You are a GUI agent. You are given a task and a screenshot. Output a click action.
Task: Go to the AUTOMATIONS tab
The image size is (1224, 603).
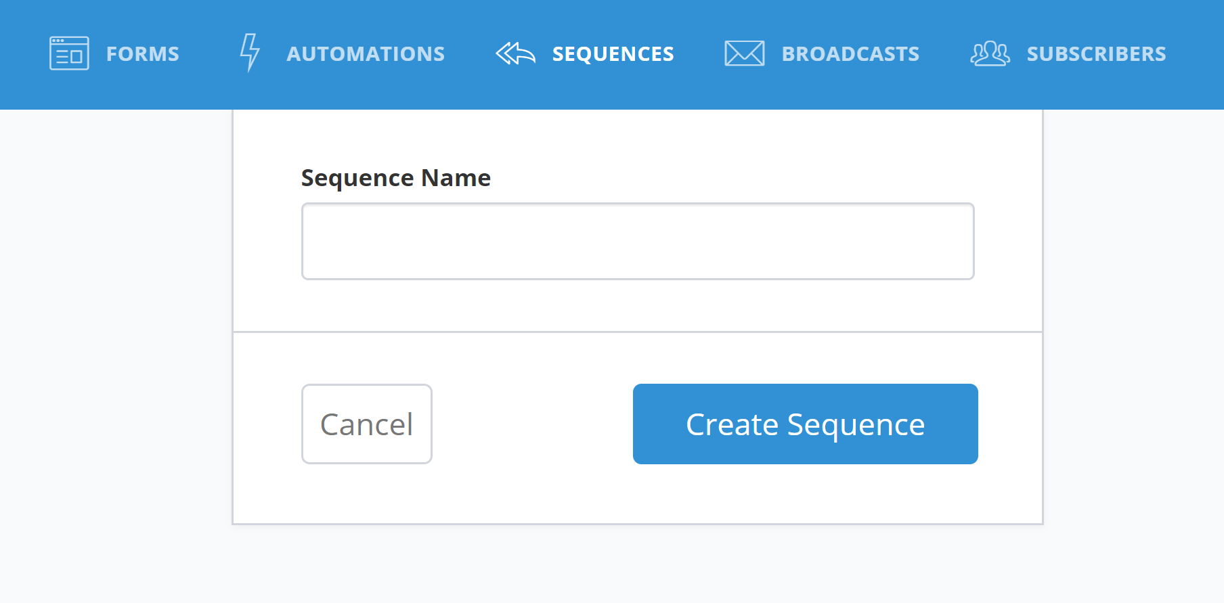pos(366,54)
